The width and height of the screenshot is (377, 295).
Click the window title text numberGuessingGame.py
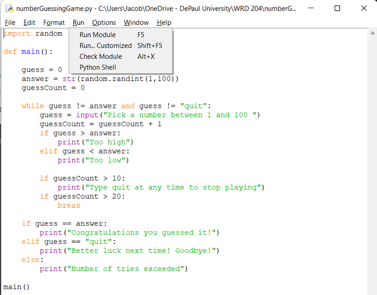coord(54,8)
